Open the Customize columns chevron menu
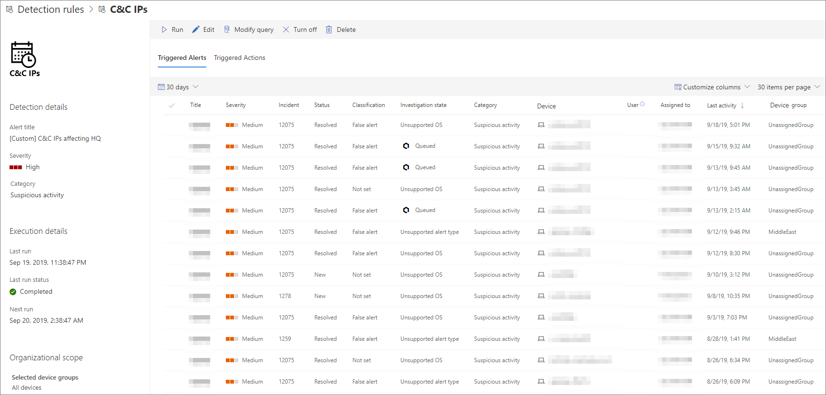This screenshot has width=826, height=395. pyautogui.click(x=747, y=87)
